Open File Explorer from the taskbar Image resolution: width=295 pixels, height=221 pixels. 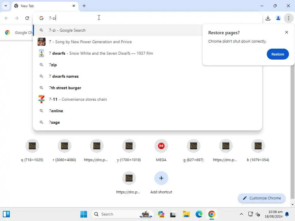click(186, 214)
